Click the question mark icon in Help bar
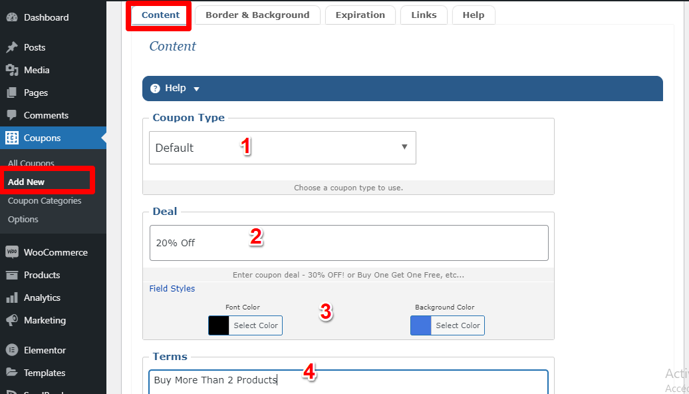The image size is (689, 394). tap(155, 89)
